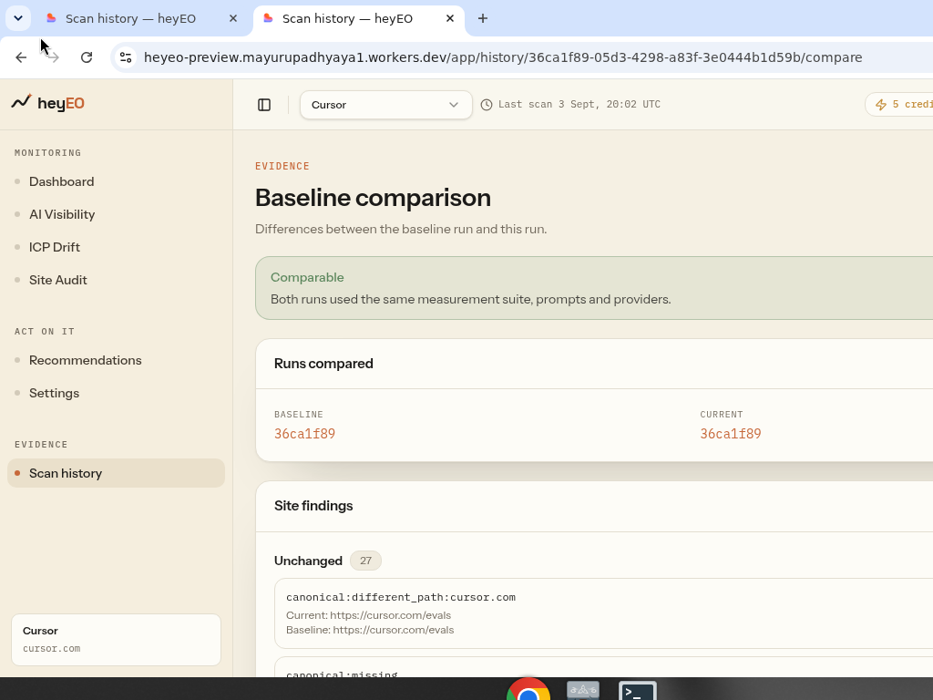This screenshot has width=933, height=700.
Task: Click the Unchanged count badge 27
Action: pyautogui.click(x=365, y=561)
